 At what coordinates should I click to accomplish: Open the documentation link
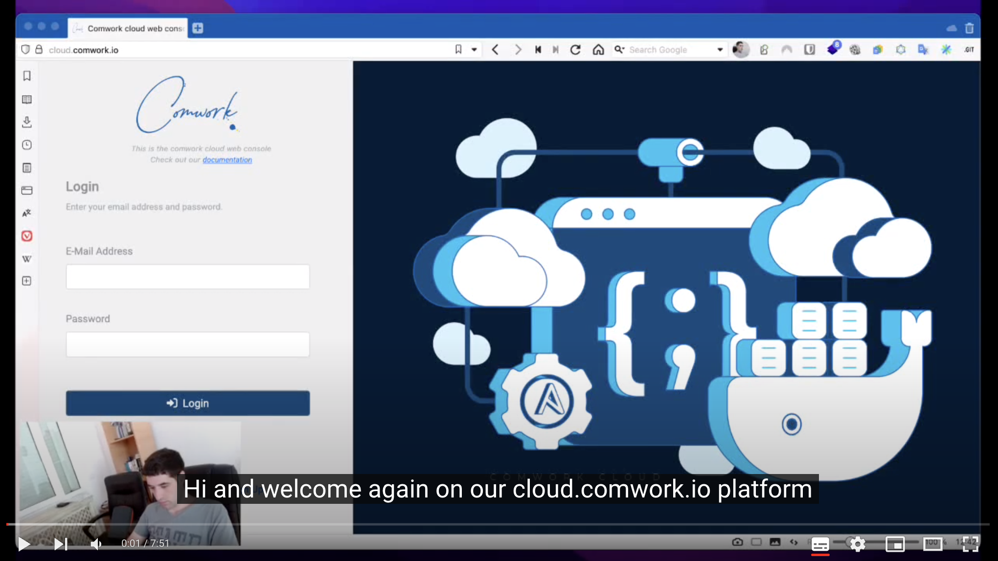pos(227,160)
